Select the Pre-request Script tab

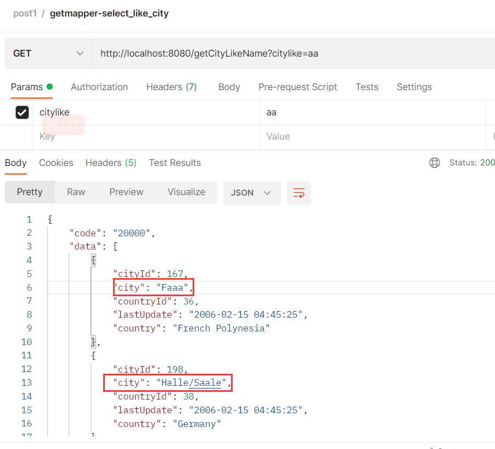click(x=297, y=87)
